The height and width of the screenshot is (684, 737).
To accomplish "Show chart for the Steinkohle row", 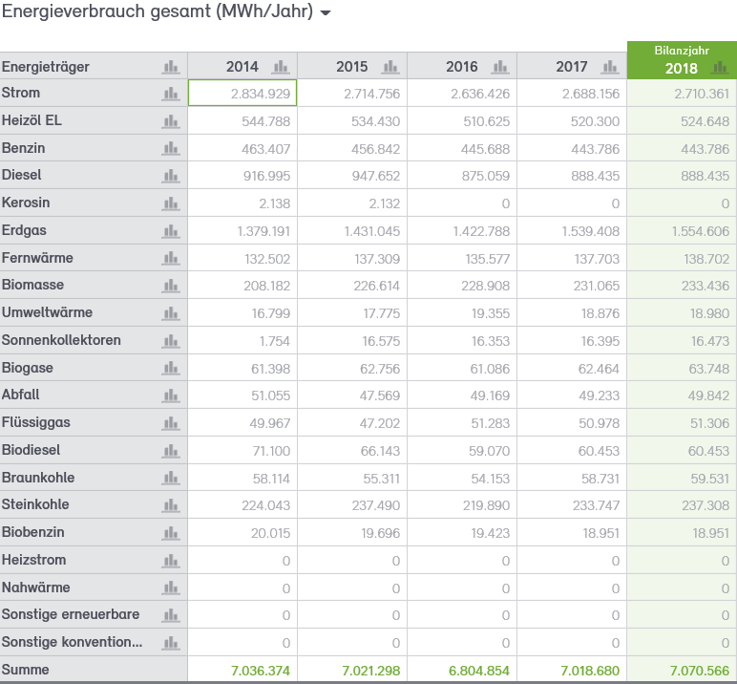I will tap(171, 505).
